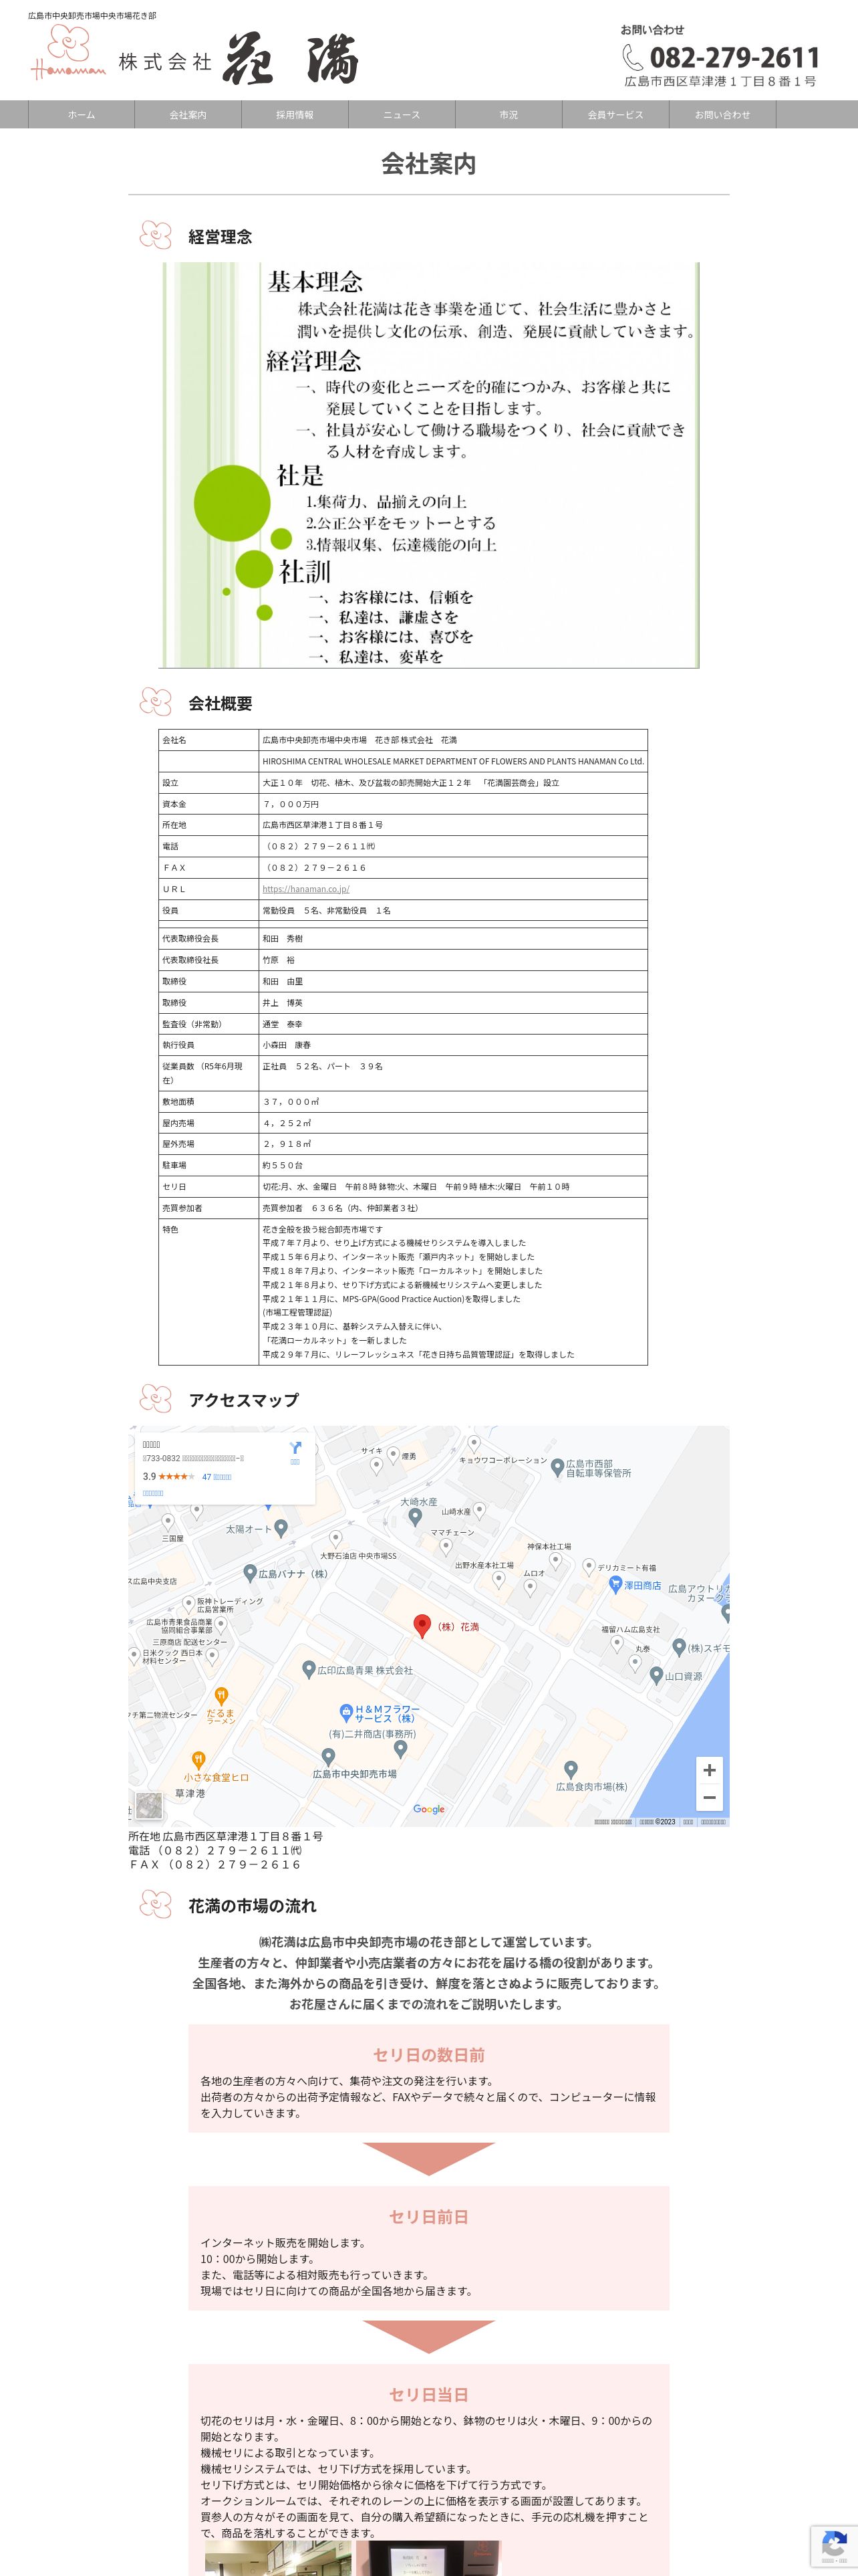858x2576 pixels.
Task: Open the 採用情報 navigation menu item
Action: click(x=295, y=115)
